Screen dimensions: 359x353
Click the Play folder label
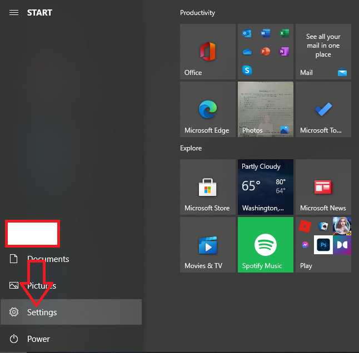(306, 266)
